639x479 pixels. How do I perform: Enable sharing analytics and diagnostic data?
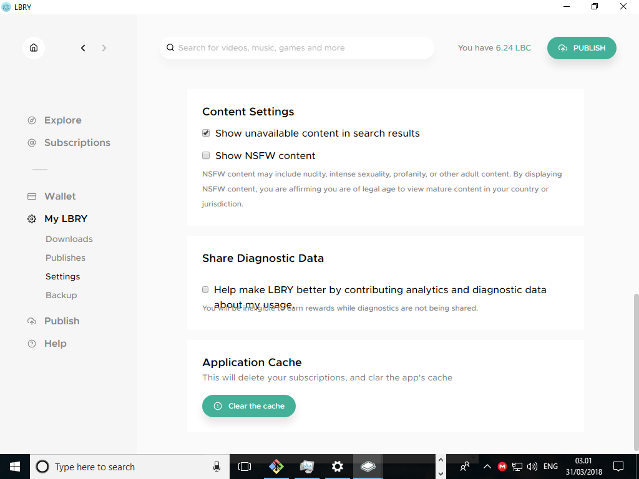coord(205,289)
